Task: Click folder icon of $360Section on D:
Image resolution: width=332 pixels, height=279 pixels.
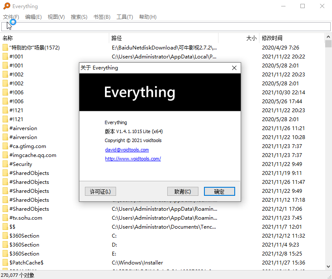Action: 5,245
